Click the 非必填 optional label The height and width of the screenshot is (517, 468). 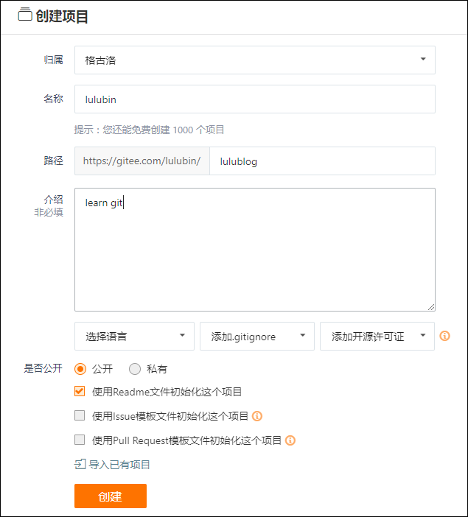click(49, 212)
